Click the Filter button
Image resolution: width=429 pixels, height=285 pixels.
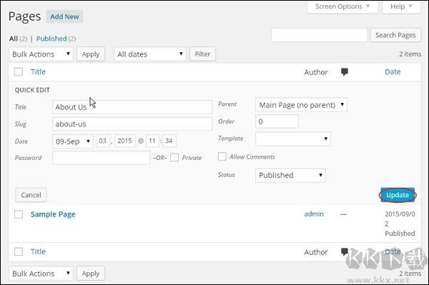[203, 54]
